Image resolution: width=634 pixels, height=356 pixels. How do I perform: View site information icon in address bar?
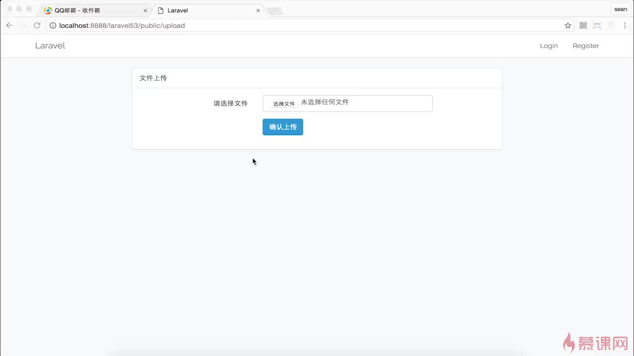53,25
